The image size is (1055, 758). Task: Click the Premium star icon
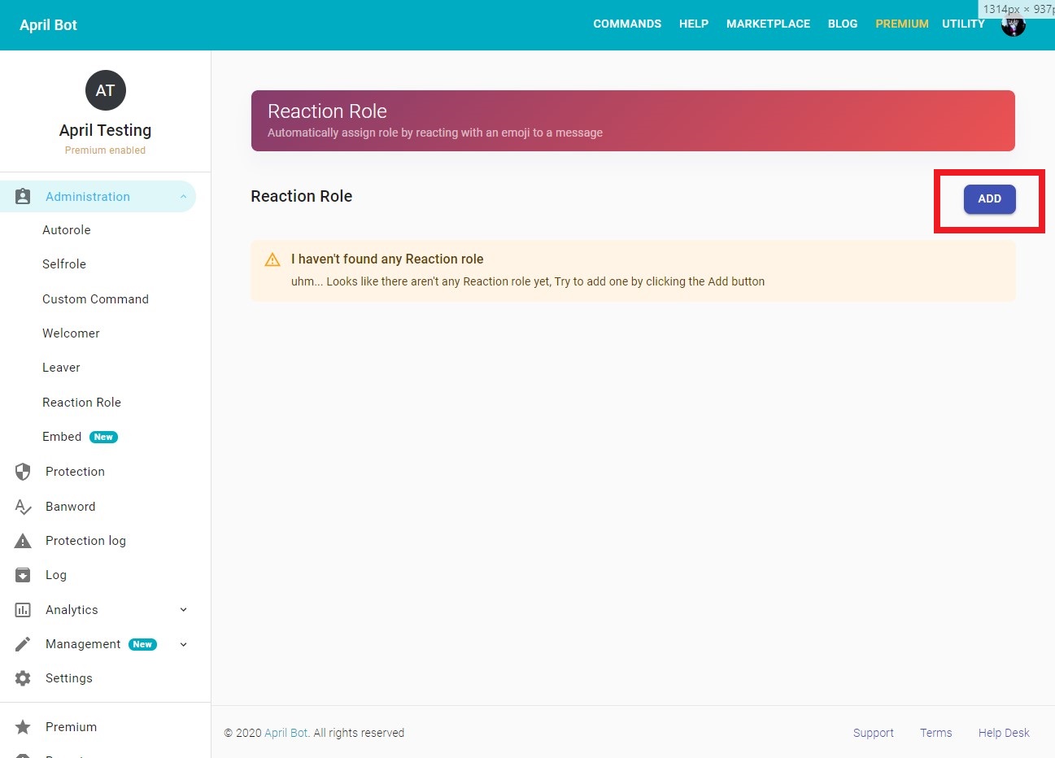23,727
